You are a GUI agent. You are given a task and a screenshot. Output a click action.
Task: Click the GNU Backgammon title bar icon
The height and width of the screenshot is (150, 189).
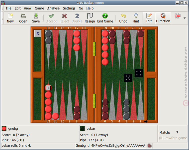pos(3,2)
